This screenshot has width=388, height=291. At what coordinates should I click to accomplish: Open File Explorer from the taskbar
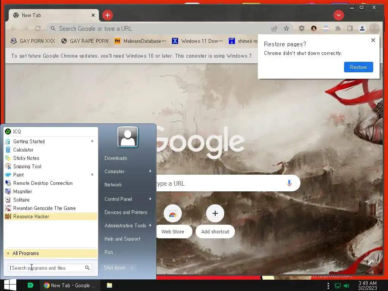pyautogui.click(x=110, y=285)
